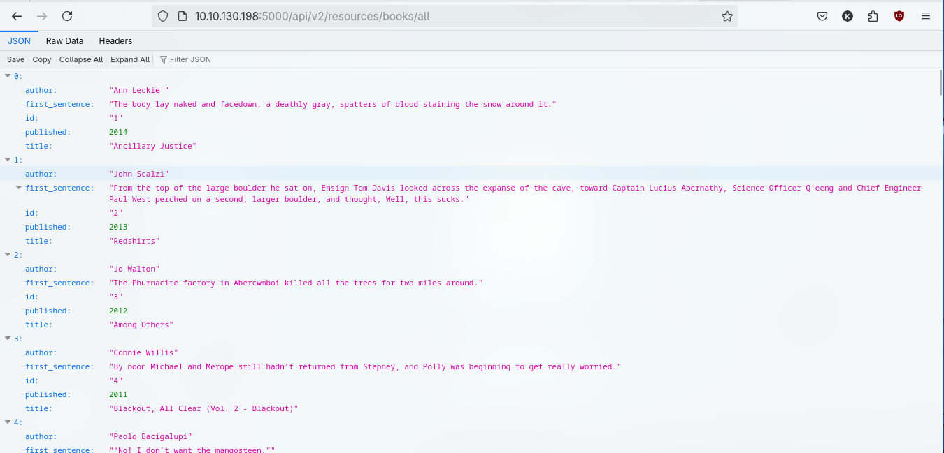Open the shield tracking protection icon
The image size is (944, 453).
[x=163, y=16]
